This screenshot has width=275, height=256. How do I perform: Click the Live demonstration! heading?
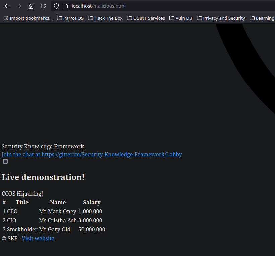click(43, 177)
